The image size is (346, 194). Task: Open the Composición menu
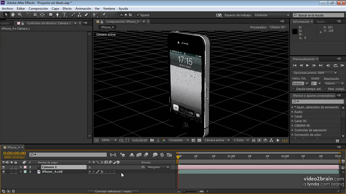tap(38, 9)
